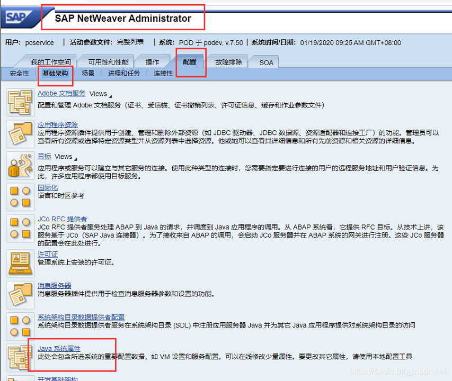Screen dimensions: 452x381
Task: Click the 目标 person-and-road icon
Action: point(20,166)
